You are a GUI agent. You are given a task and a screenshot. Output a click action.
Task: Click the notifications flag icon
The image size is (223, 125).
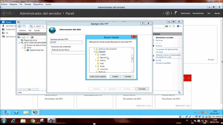(x=176, y=13)
